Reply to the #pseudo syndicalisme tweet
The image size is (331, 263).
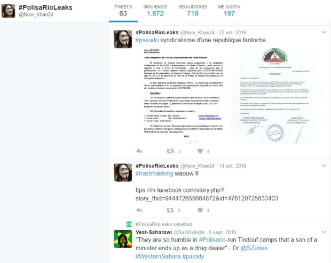[x=140, y=151]
